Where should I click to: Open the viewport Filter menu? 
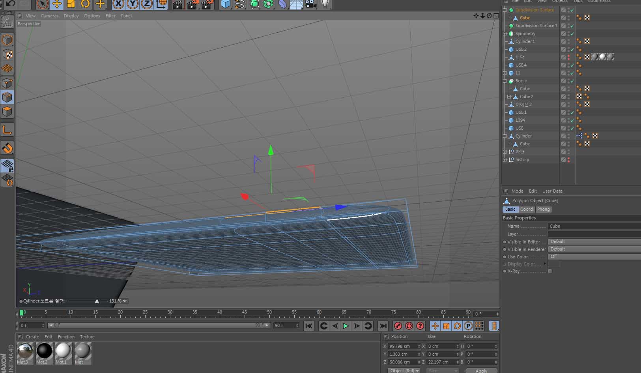coord(110,16)
